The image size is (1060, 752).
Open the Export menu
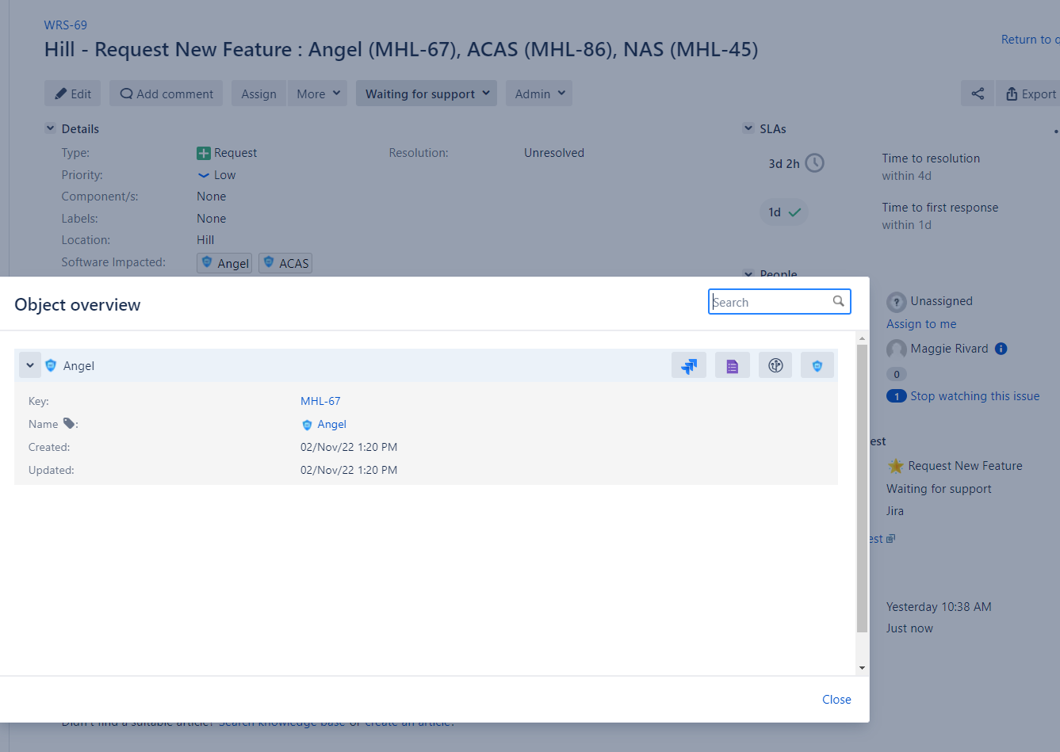1033,93
